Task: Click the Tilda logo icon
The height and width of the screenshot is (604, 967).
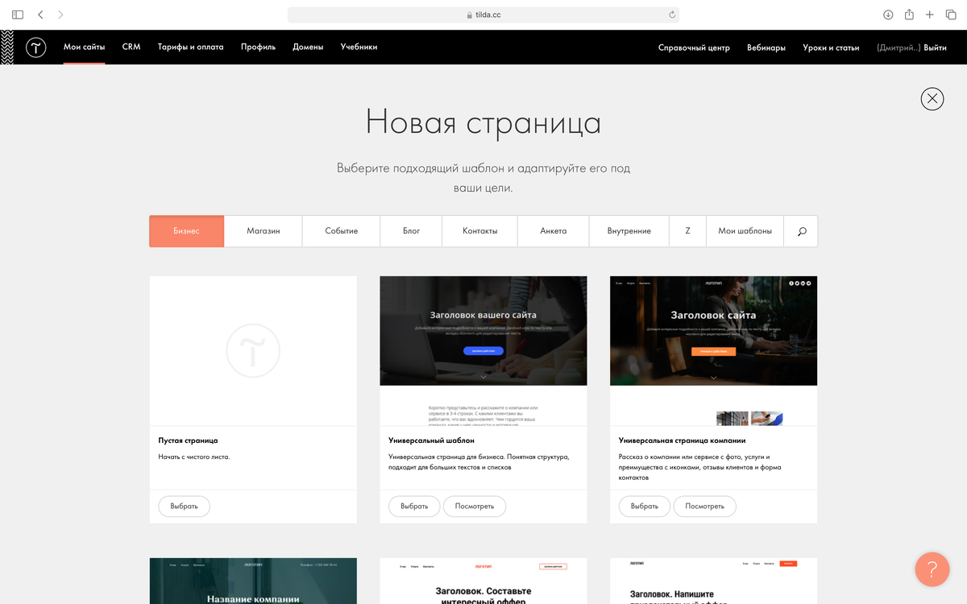Action: pyautogui.click(x=36, y=47)
